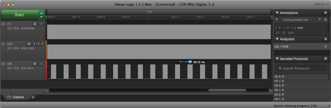Collapse the Analyzers panel
Image resolution: width=331 pixels, height=108 pixels.
[x=277, y=39]
